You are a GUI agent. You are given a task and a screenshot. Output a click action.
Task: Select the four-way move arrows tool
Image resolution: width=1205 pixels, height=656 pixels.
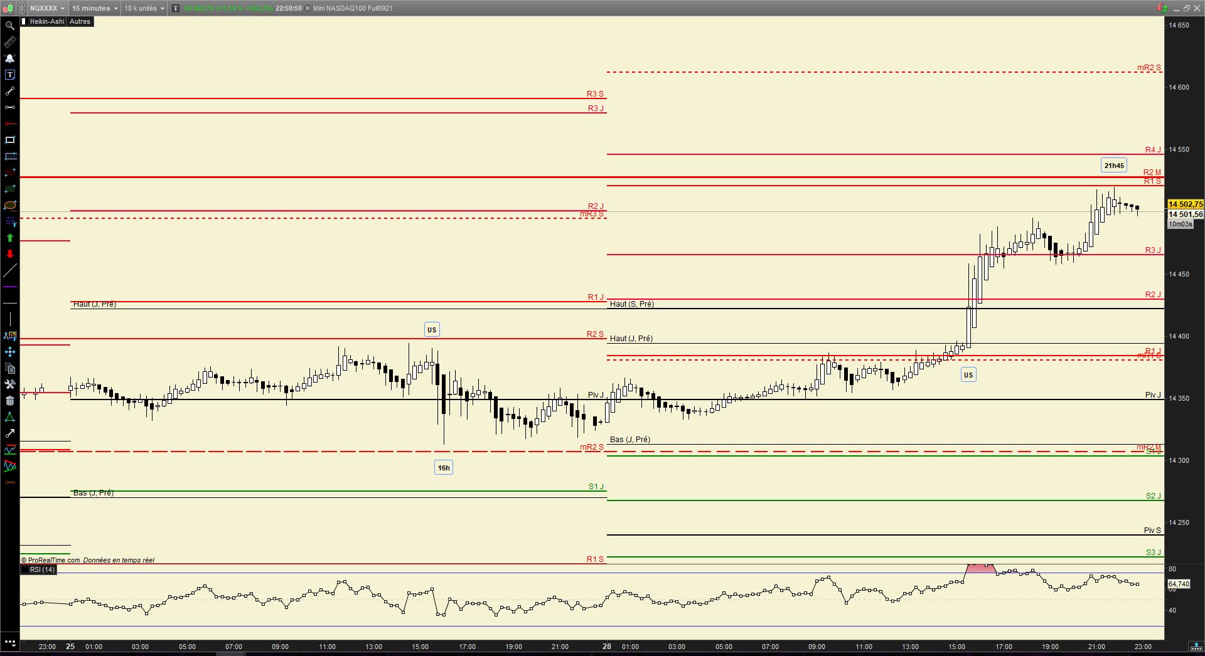pos(10,352)
